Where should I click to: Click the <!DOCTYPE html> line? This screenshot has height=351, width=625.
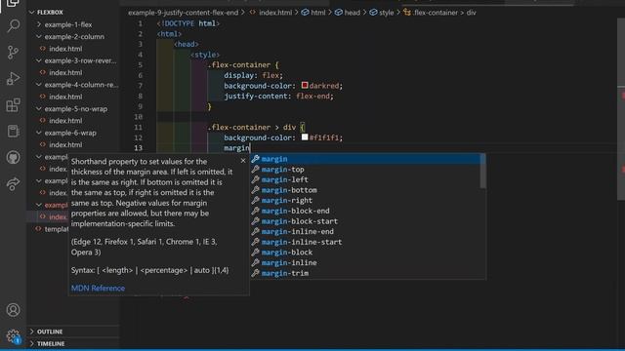188,23
